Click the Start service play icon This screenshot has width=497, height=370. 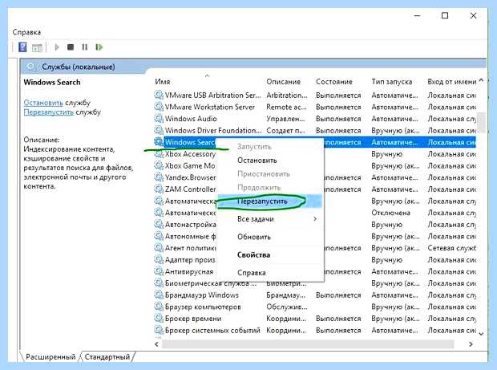coord(57,47)
